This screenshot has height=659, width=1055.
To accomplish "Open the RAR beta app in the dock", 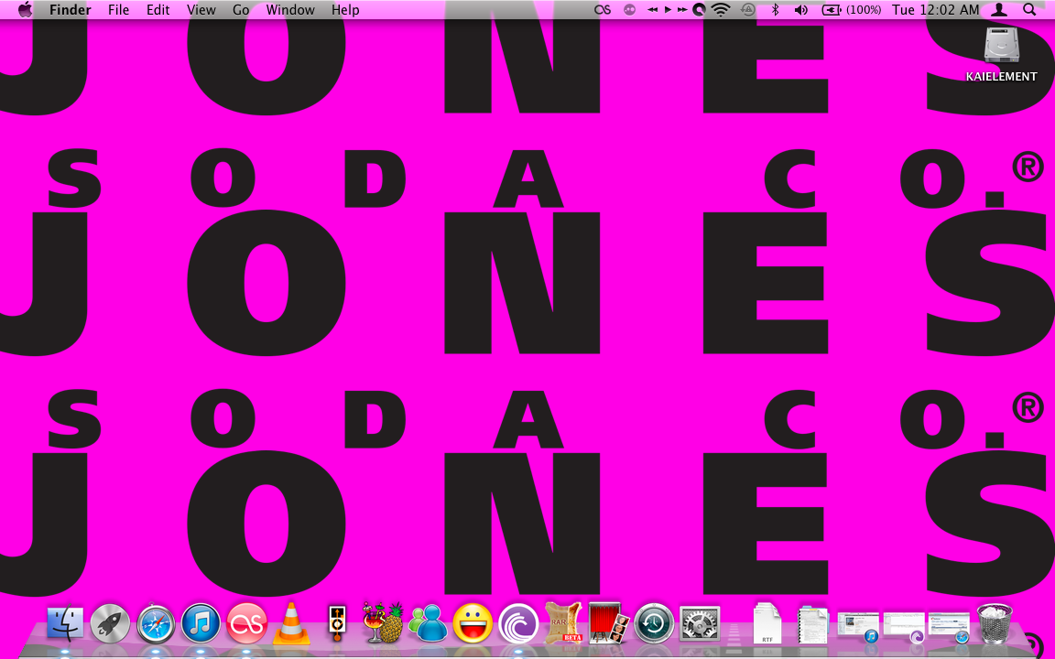I will point(563,622).
